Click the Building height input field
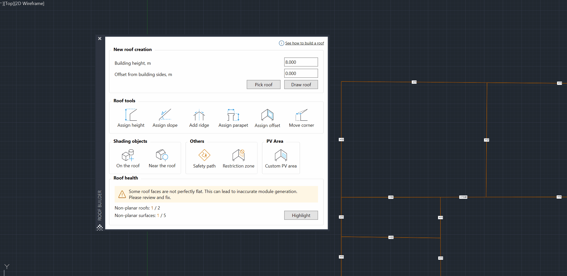 [x=301, y=62]
